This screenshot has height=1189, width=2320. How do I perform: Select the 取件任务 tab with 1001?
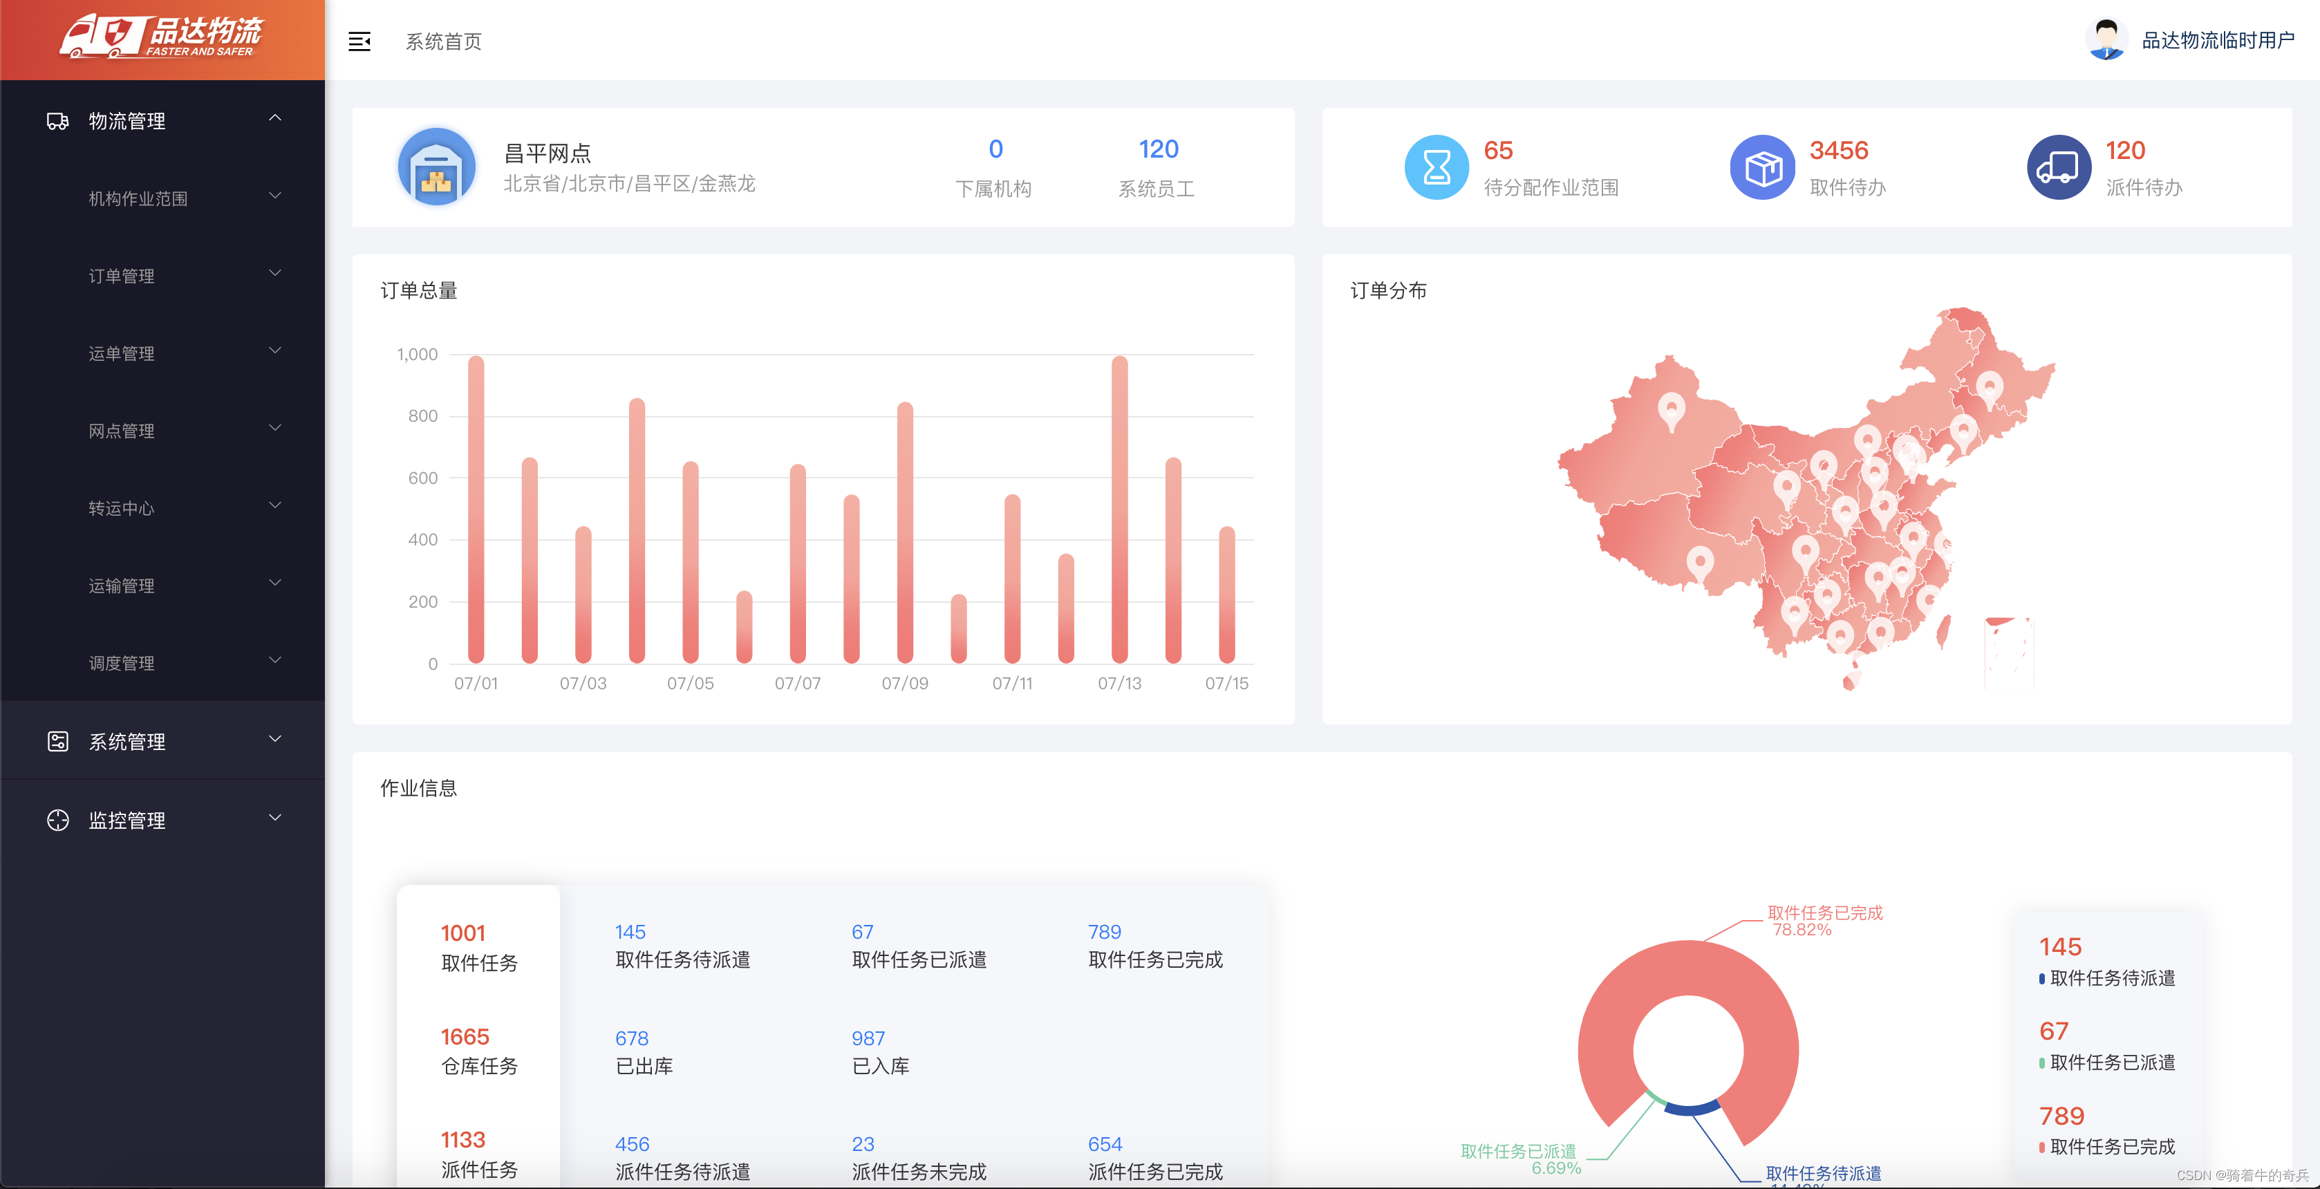point(478,946)
